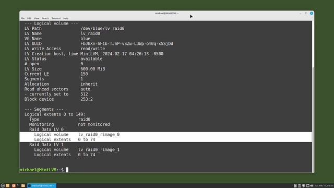334x188 pixels.
Task: Click the 'currently set to' value 512
Action: tap(84, 94)
